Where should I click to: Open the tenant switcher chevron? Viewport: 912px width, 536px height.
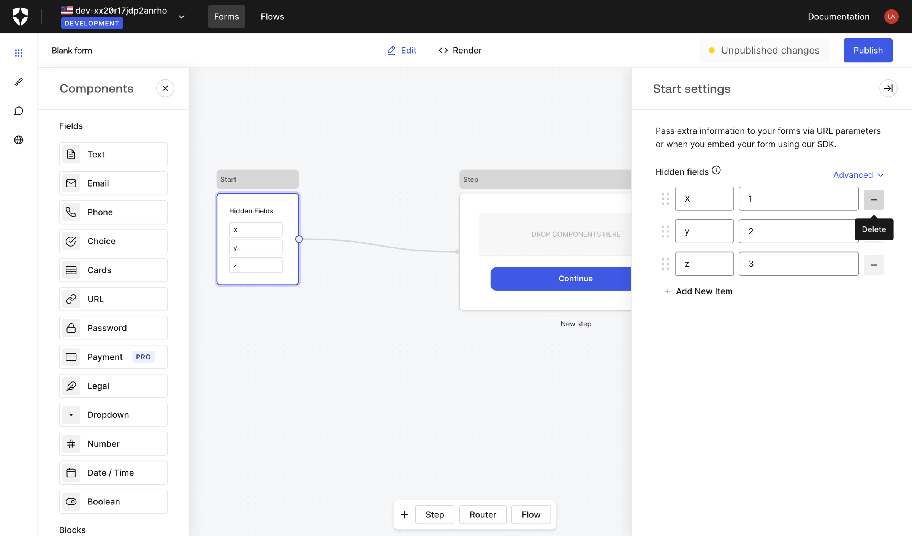pos(182,17)
